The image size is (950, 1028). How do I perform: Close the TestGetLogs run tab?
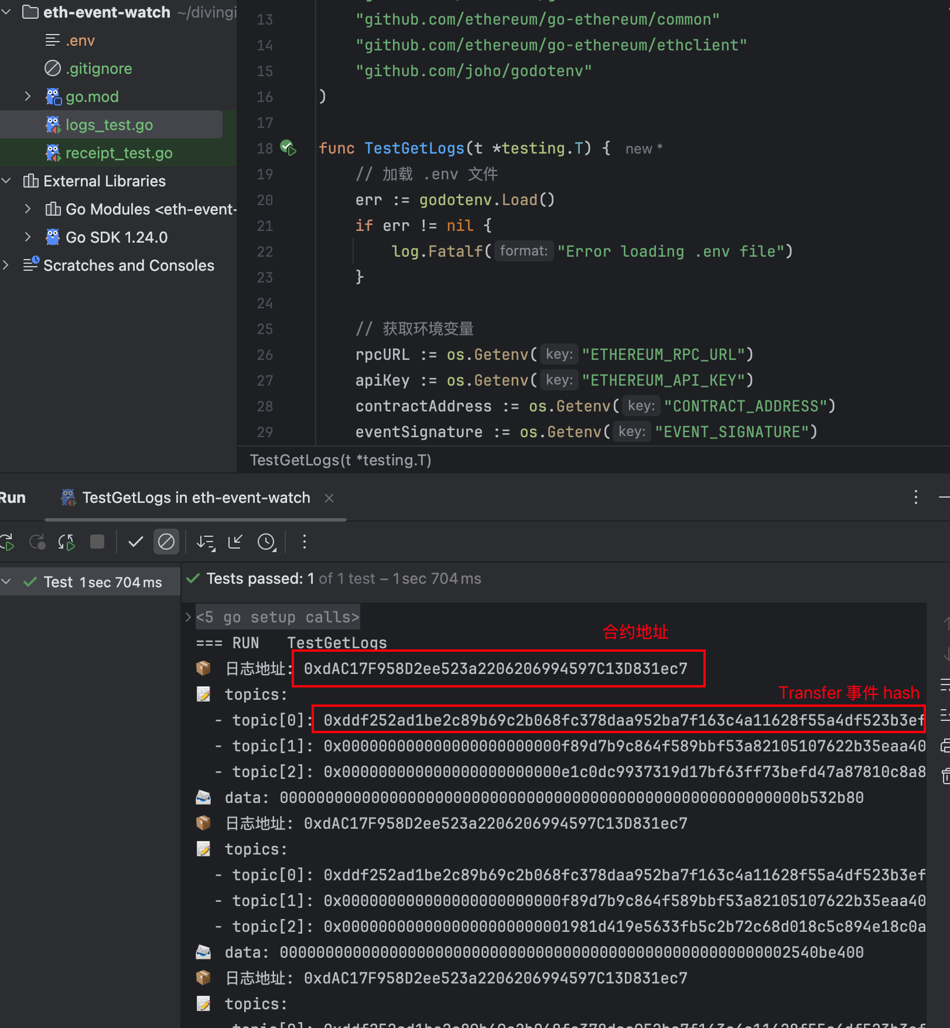coord(329,498)
